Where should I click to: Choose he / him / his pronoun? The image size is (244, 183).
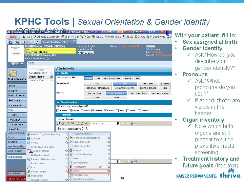(x=116, y=93)
